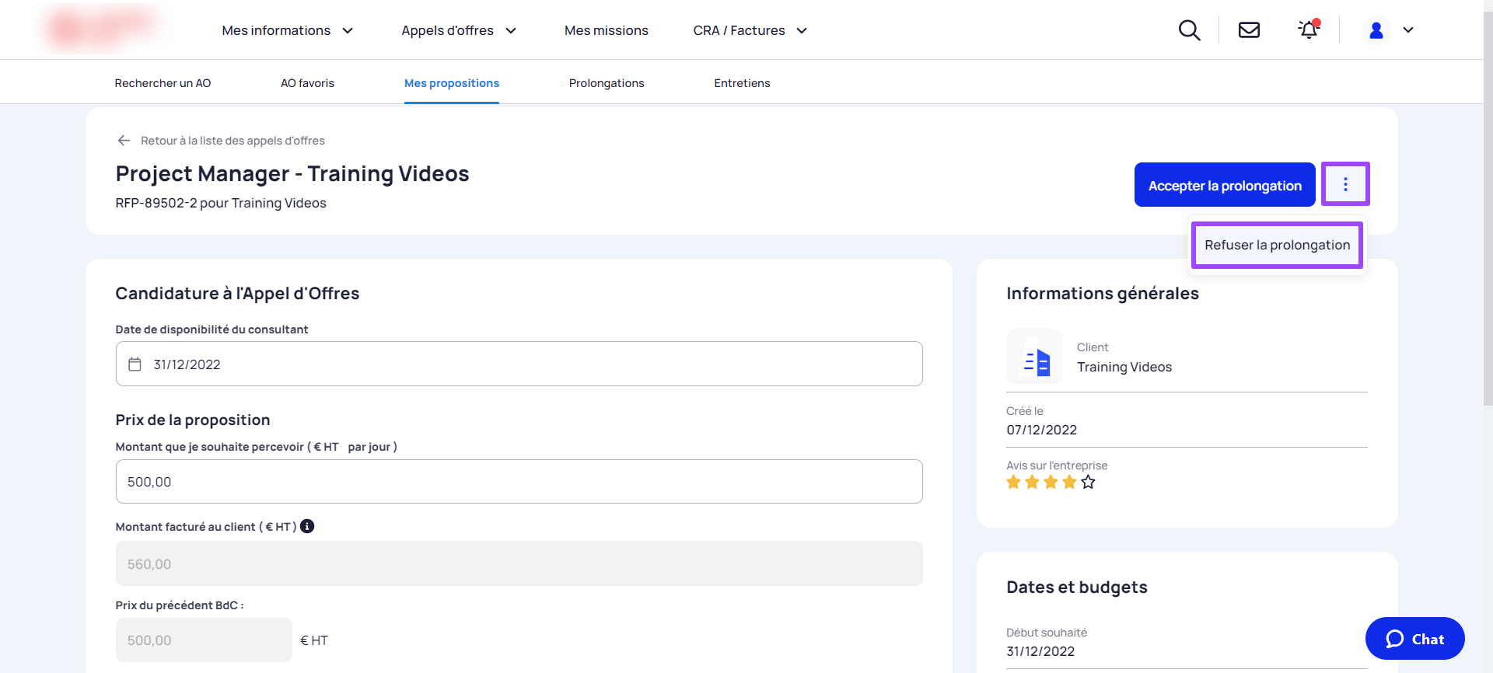Switch to Prolongations tab
This screenshot has width=1493, height=673.
[x=607, y=83]
